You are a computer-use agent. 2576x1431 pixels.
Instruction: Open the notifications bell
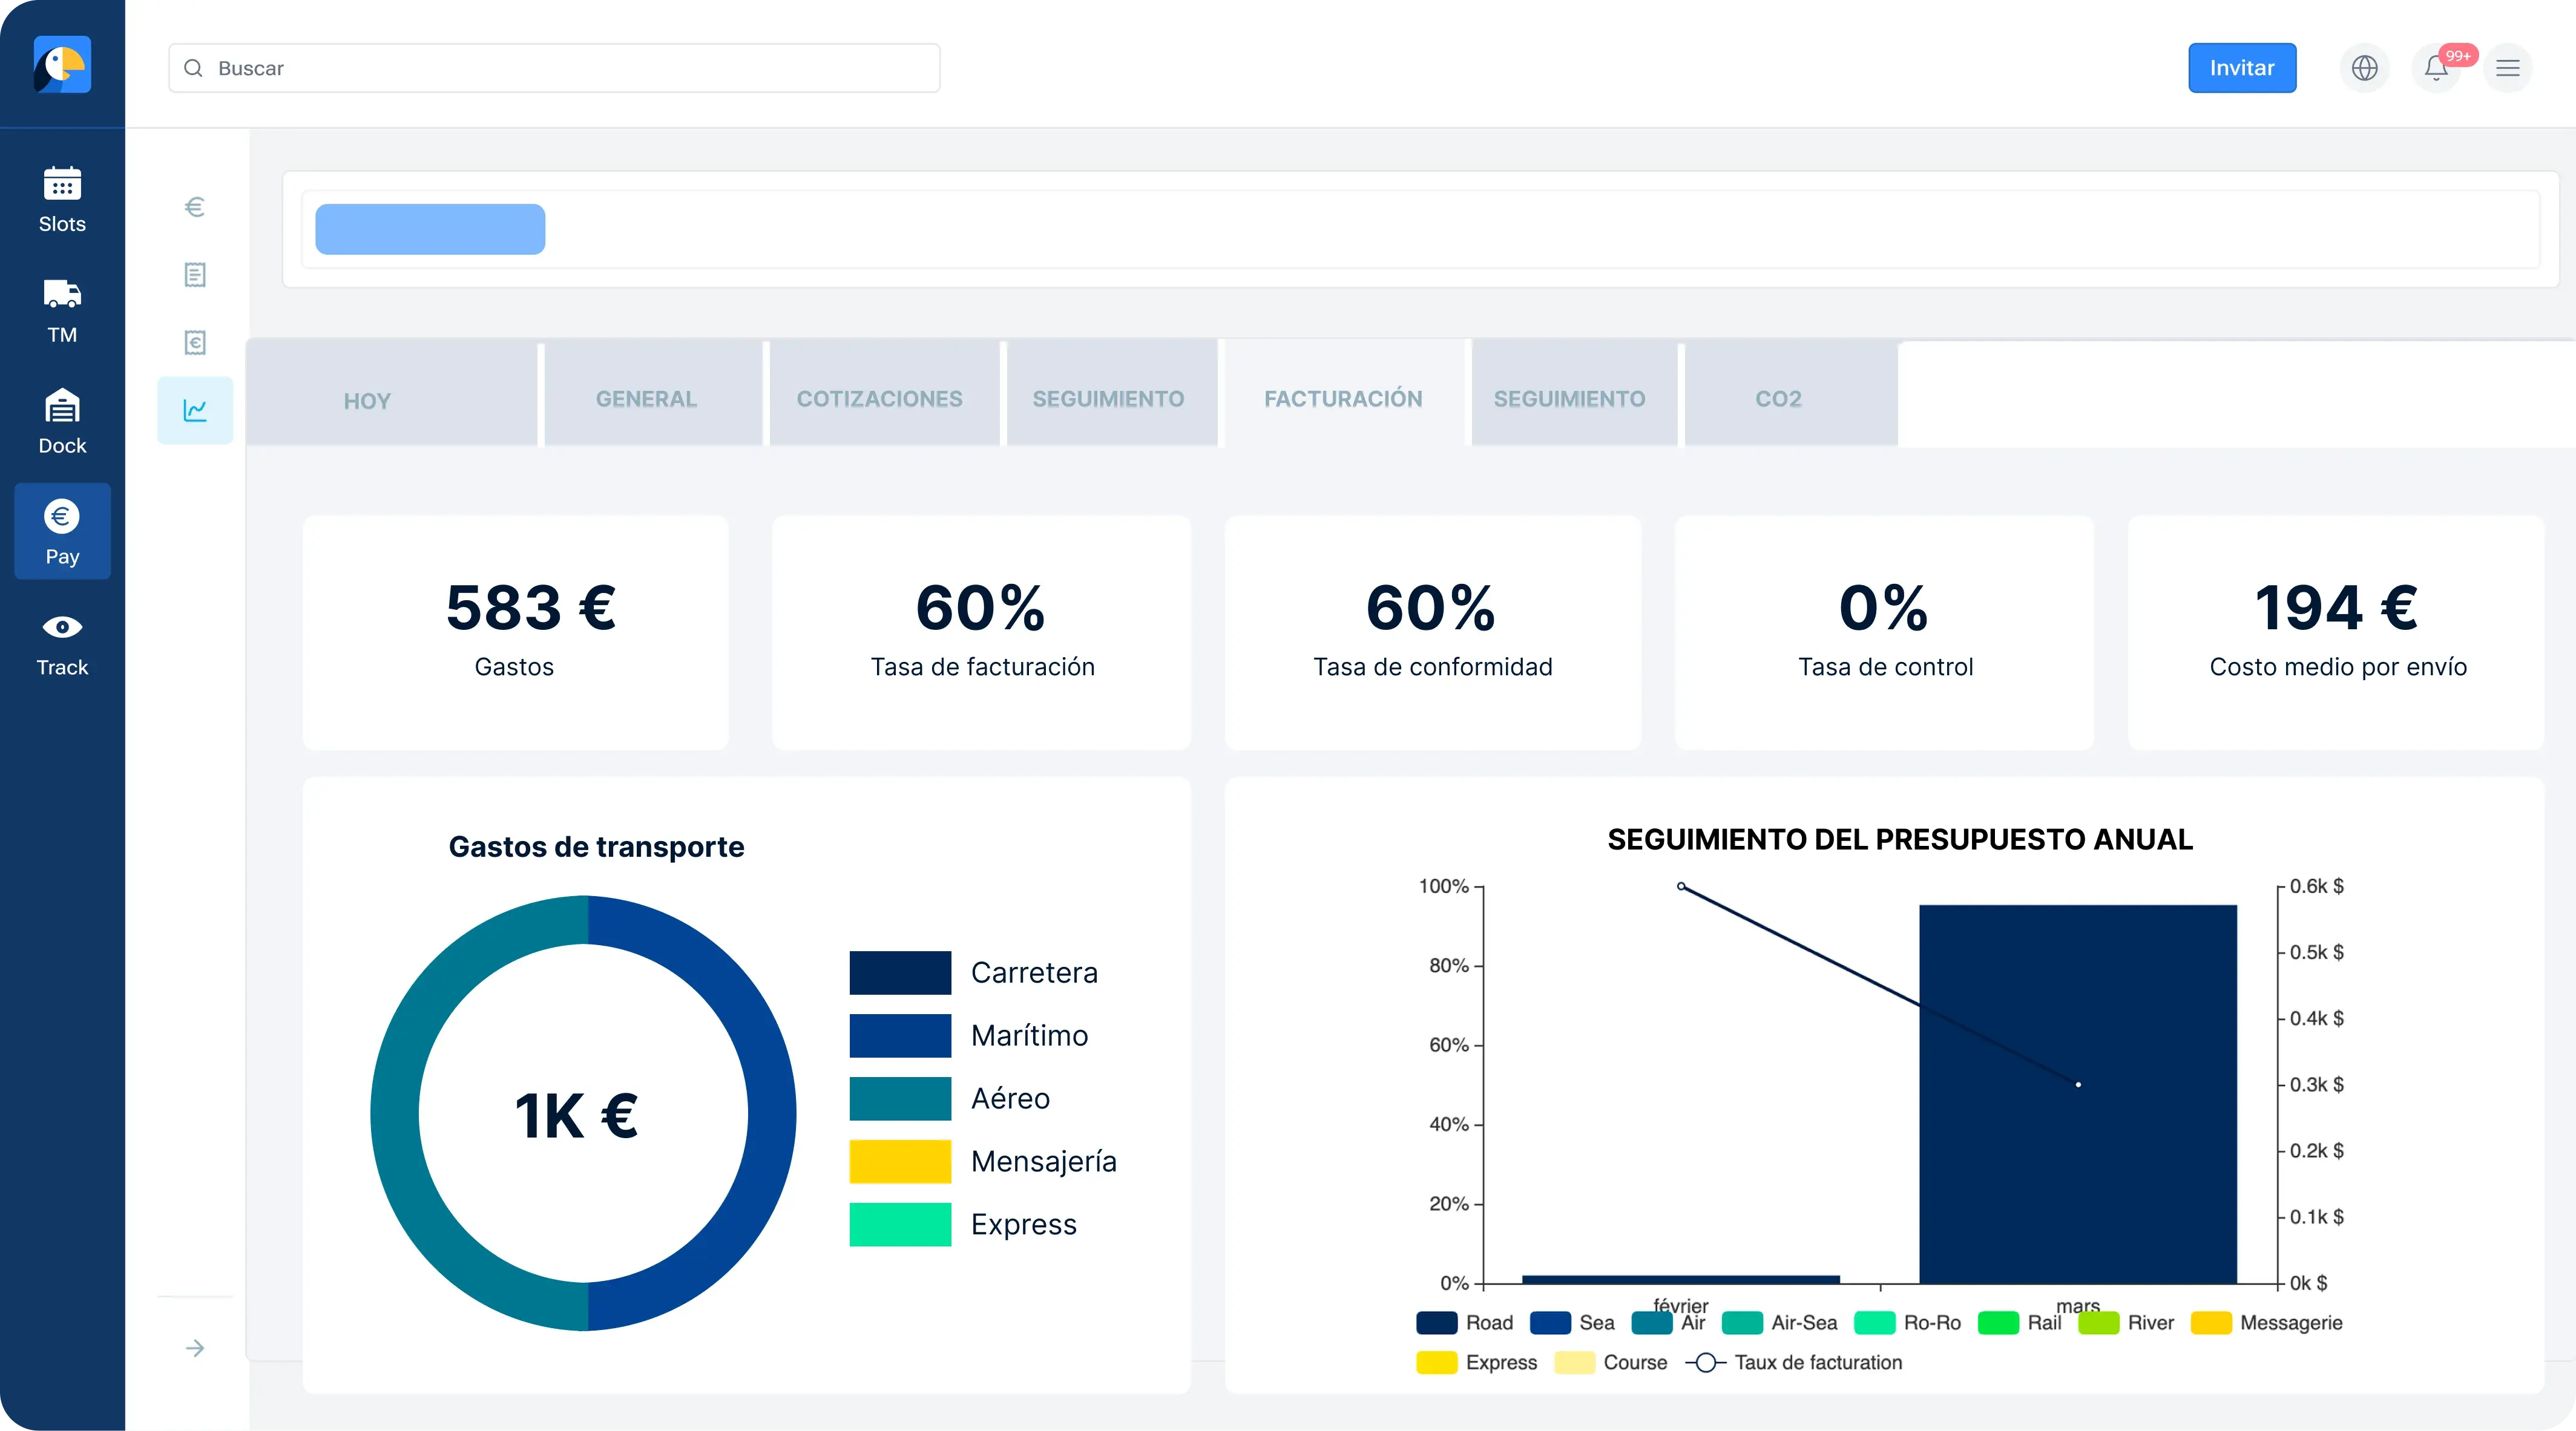coord(2436,68)
